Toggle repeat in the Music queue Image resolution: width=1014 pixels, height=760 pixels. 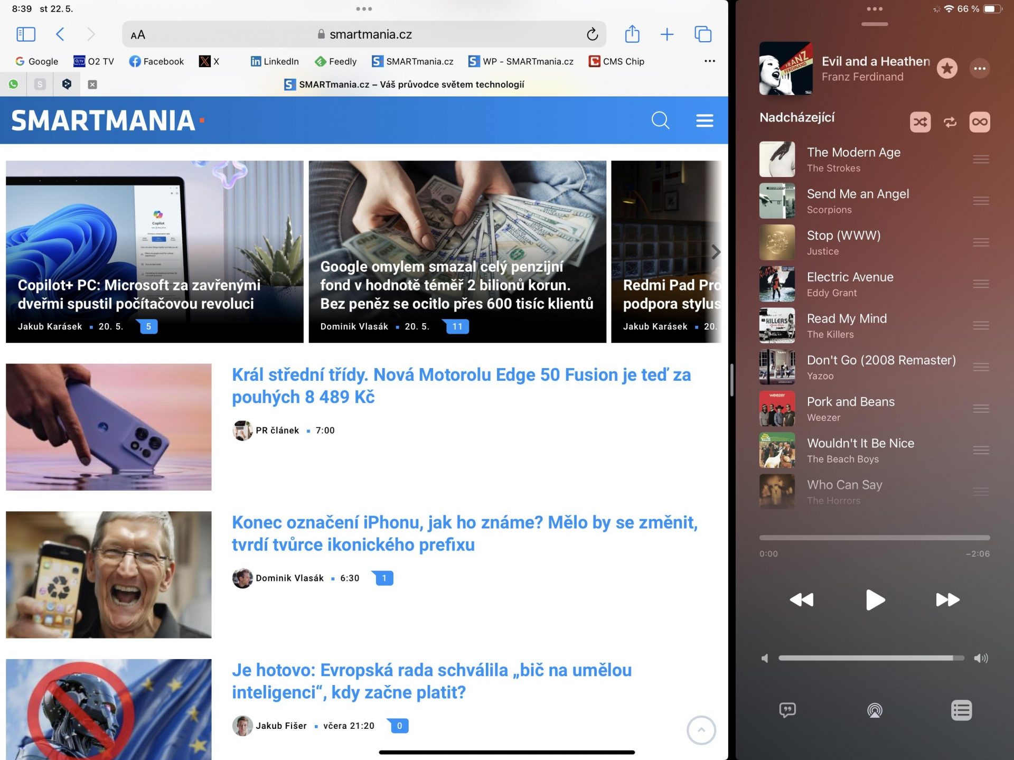950,122
